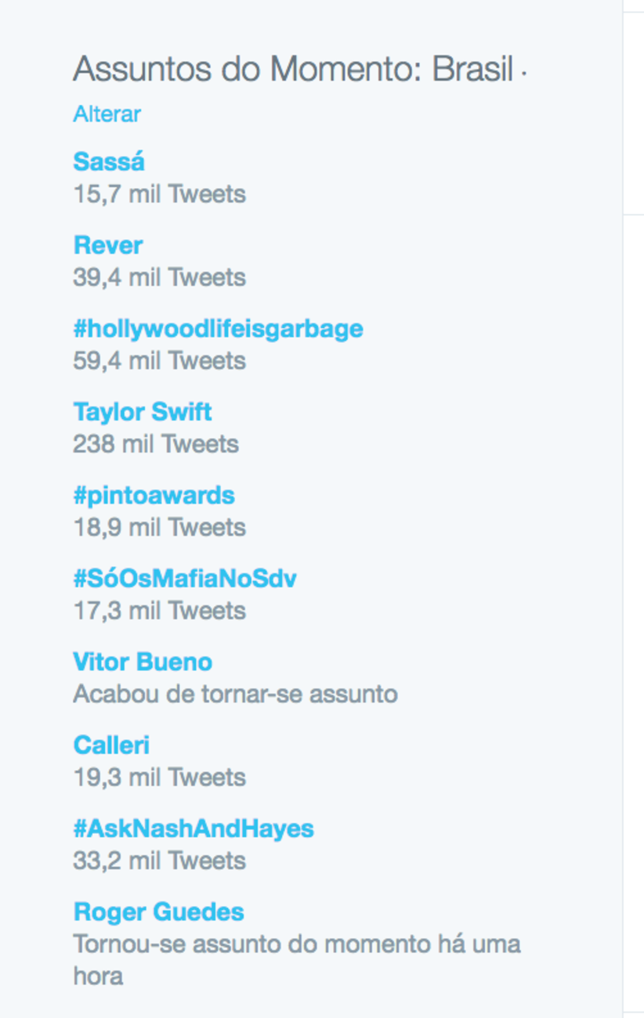The image size is (644, 1018).
Task: Click the 19,3 mil Tweets count
Action: (159, 778)
